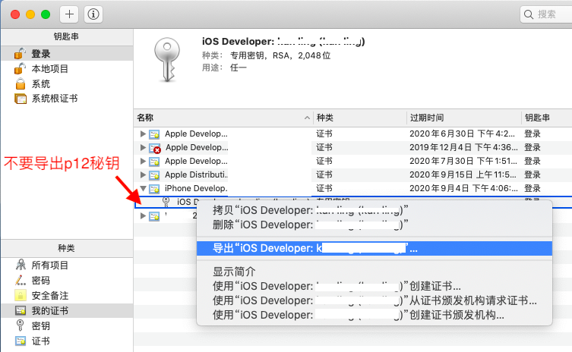Screen dimensions: 572x352
Task: Select the 安全备注 category note icon
Action: click(21, 295)
